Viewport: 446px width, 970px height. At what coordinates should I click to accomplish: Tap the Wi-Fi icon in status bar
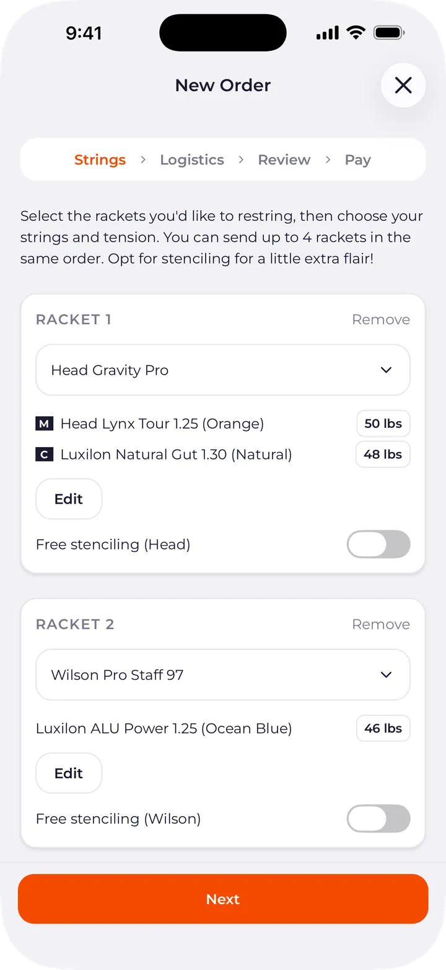click(x=356, y=32)
